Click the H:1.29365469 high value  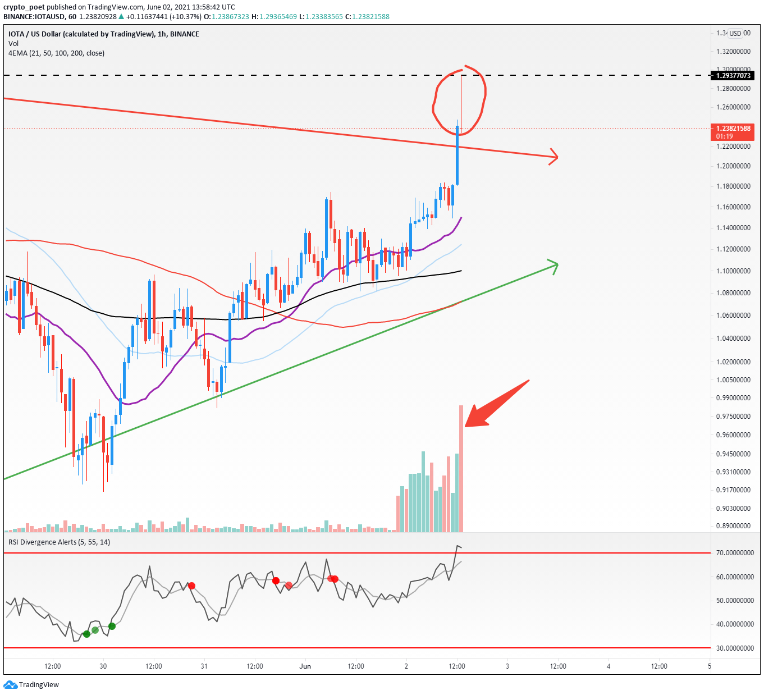point(274,17)
